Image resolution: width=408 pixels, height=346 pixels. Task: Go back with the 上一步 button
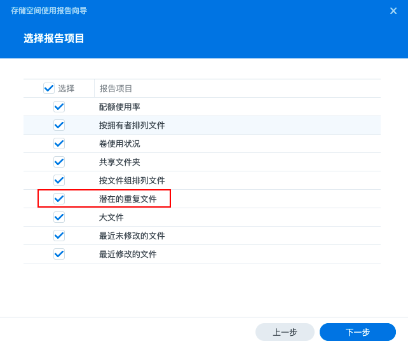[285, 332]
